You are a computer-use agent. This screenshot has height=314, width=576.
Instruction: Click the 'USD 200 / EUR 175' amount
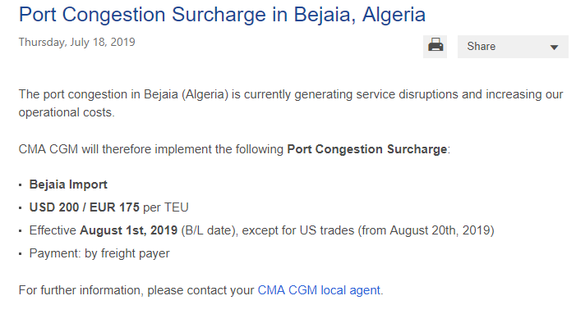tap(84, 207)
